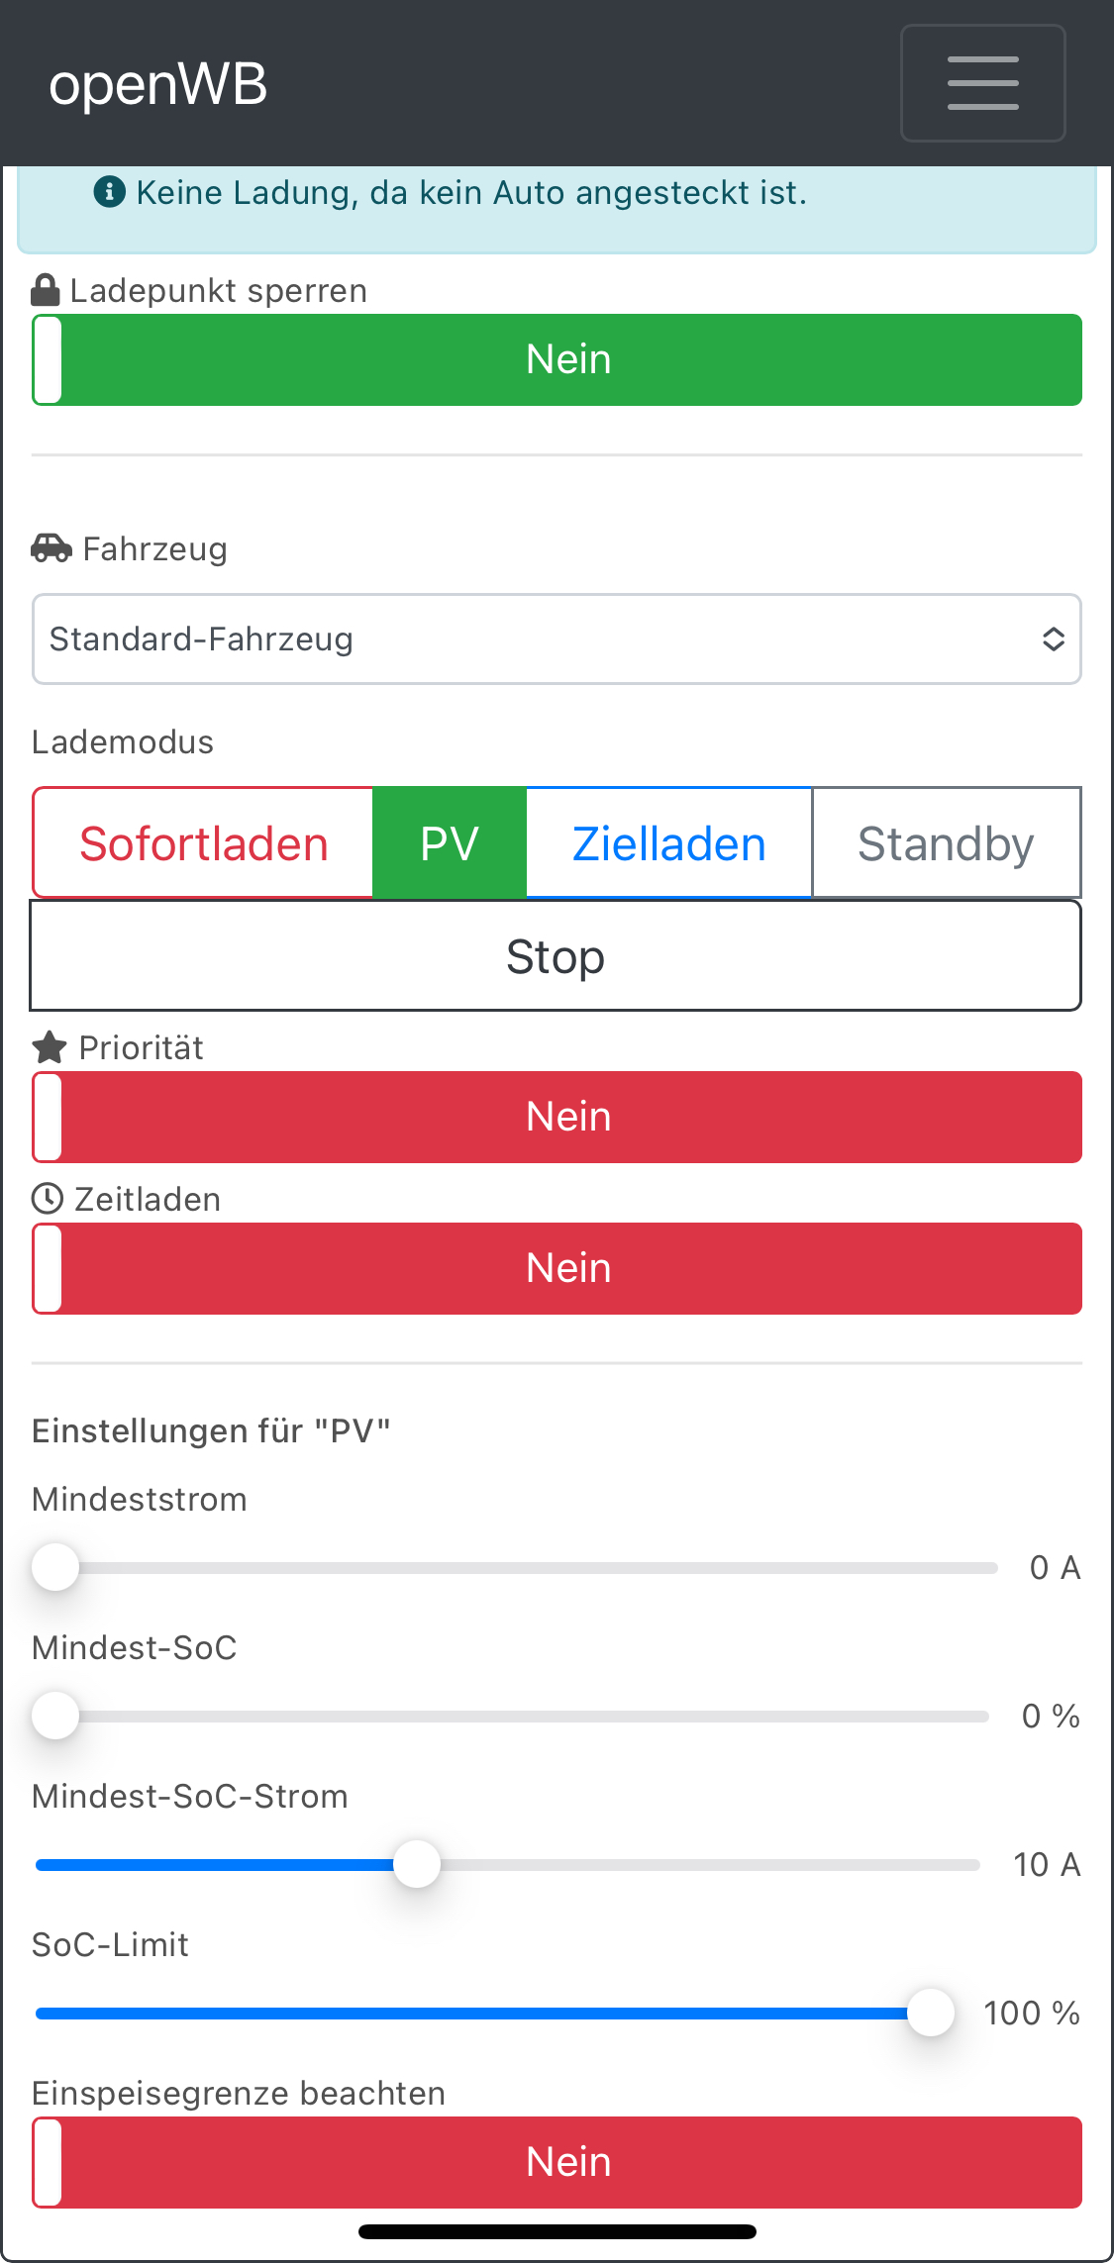The width and height of the screenshot is (1114, 2263).
Task: Click the lock icon beside Ladepunkt sperren
Action: [x=46, y=291]
